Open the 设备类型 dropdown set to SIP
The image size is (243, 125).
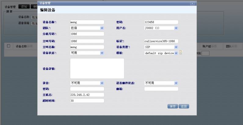pos(161,47)
